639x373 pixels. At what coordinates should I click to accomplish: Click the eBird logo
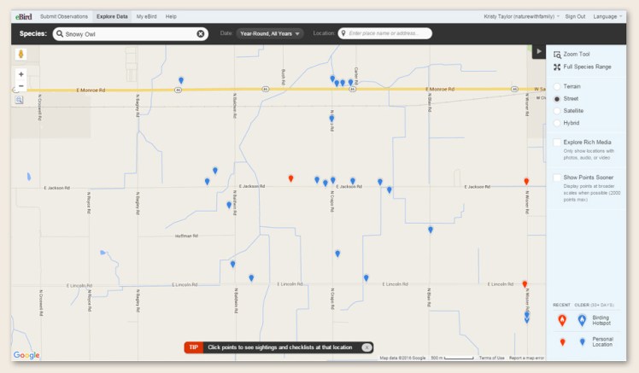tap(23, 17)
